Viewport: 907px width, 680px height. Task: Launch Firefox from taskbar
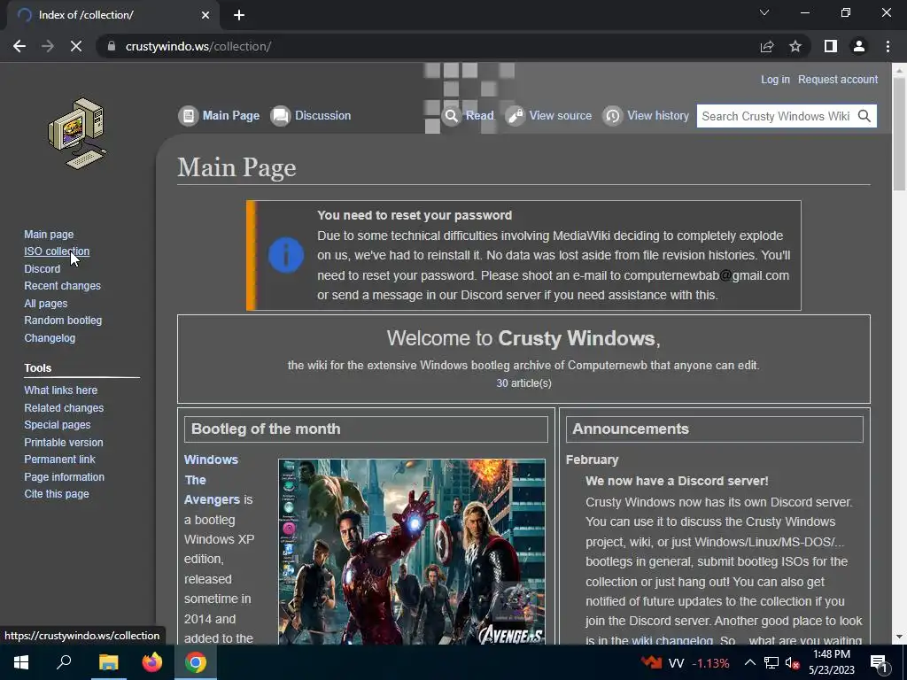point(152,662)
